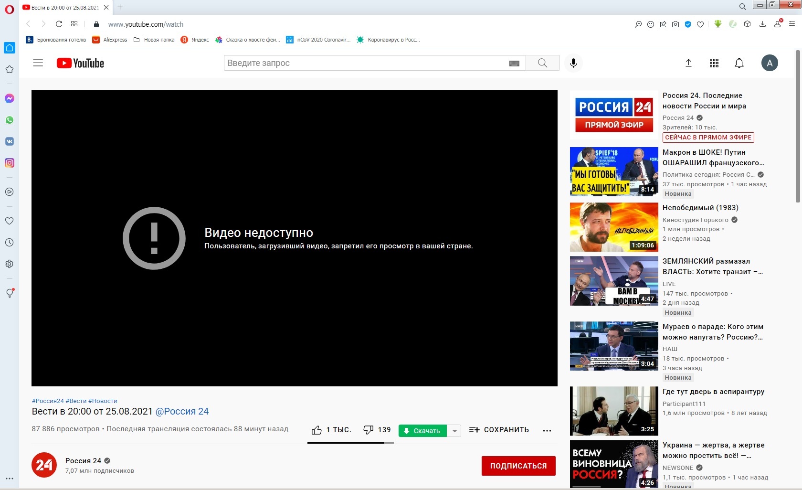Open nCoV 2020 Coronavirus bookmark
The image size is (802, 490).
[318, 40]
